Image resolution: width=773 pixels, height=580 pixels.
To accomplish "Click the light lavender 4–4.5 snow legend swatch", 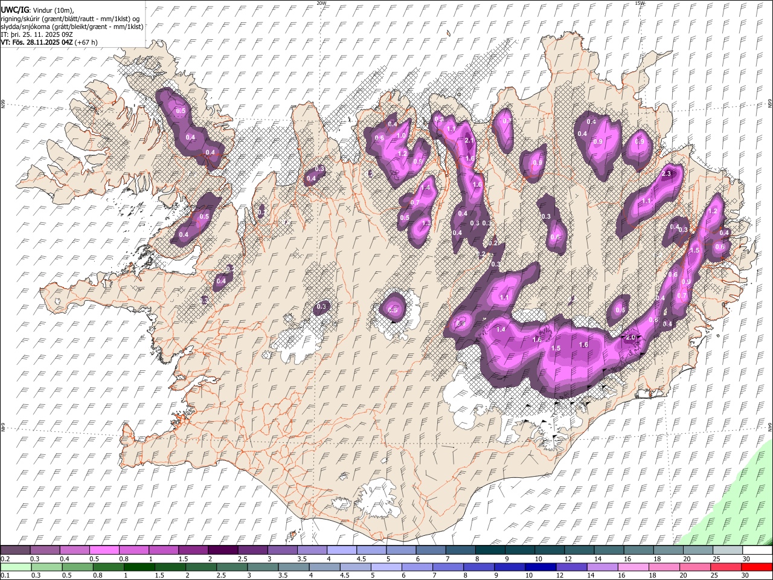I will pos(342,550).
